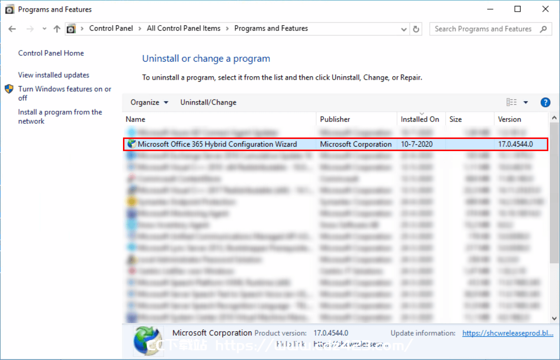Open Control Panel Home
This screenshot has width=560, height=360.
click(x=51, y=53)
